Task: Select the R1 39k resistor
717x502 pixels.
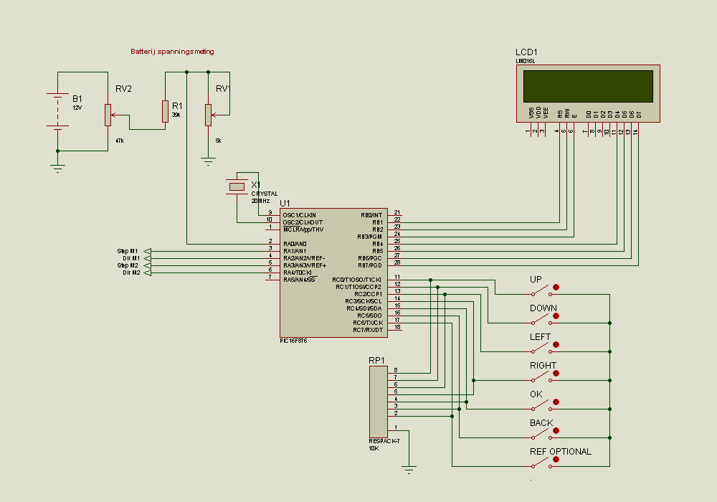Action: pos(165,111)
